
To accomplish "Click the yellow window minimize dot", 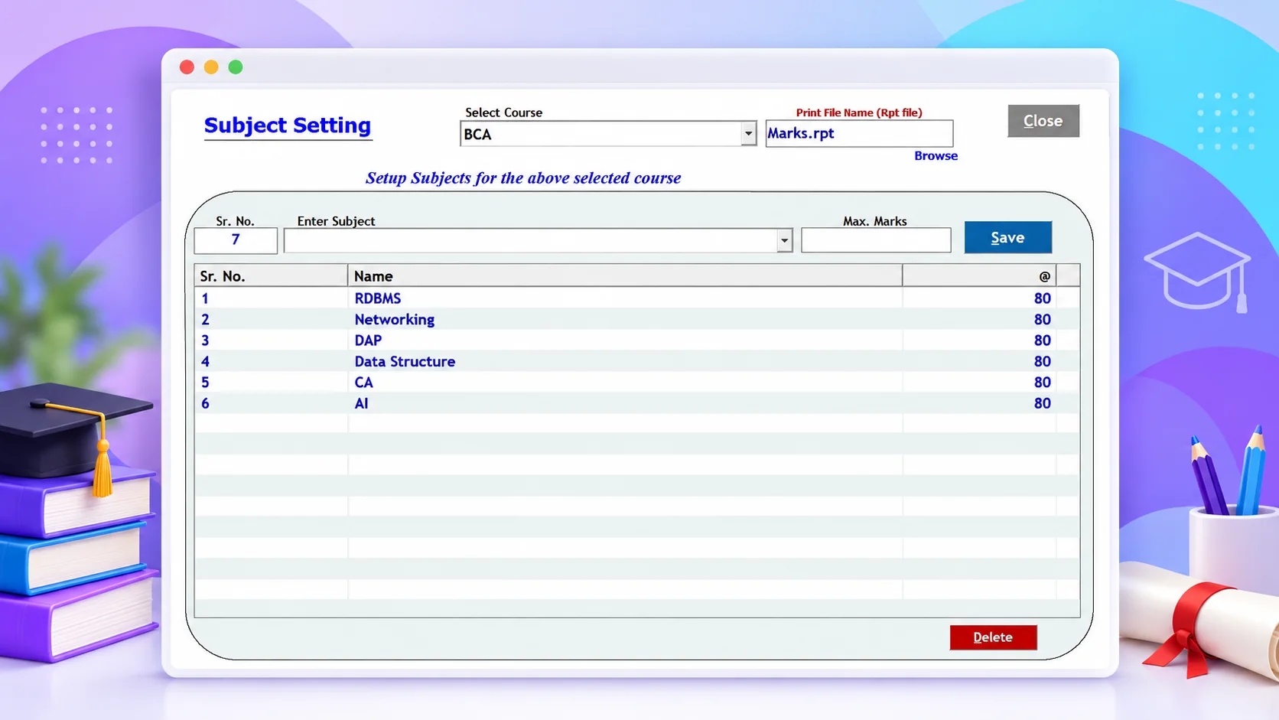I will point(211,67).
